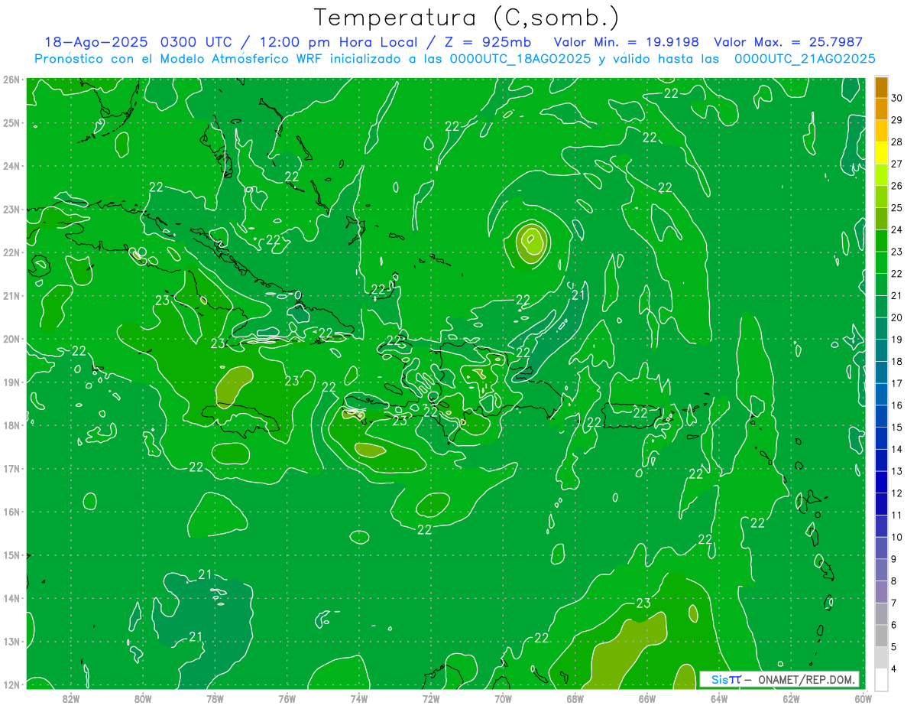Click legend value 20

pos(896,317)
